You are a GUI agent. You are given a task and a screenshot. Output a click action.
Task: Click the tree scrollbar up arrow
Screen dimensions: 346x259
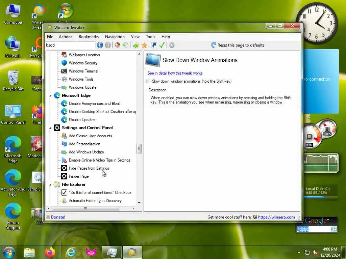tap(139, 54)
